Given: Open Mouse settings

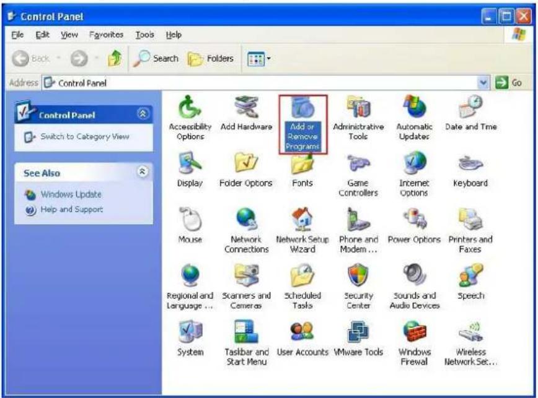Looking at the screenshot, I should pyautogui.click(x=190, y=225).
